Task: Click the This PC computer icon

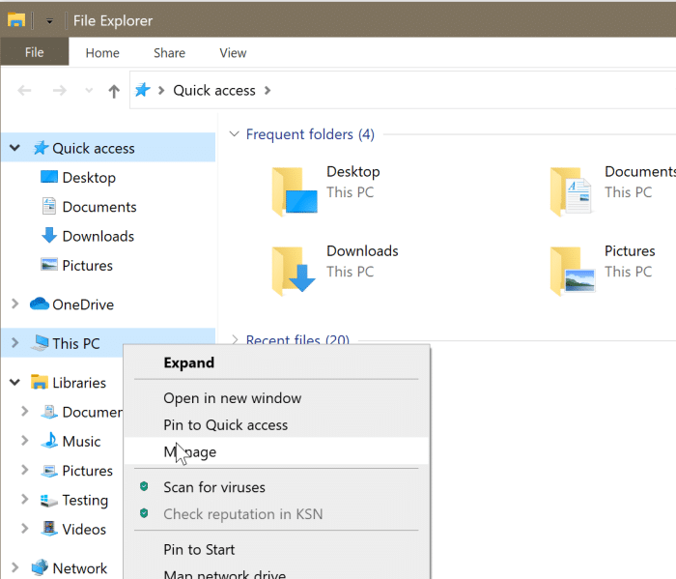Action: coord(41,342)
